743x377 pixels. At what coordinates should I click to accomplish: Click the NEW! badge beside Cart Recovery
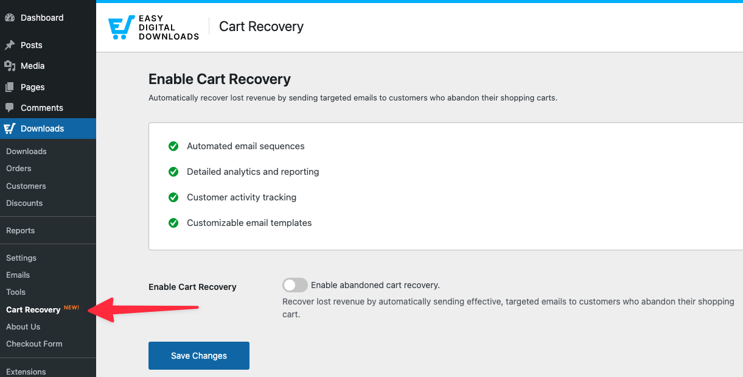pos(71,308)
